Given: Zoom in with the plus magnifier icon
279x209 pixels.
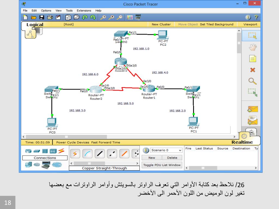Looking at the screenshot, I should (x=103, y=17).
